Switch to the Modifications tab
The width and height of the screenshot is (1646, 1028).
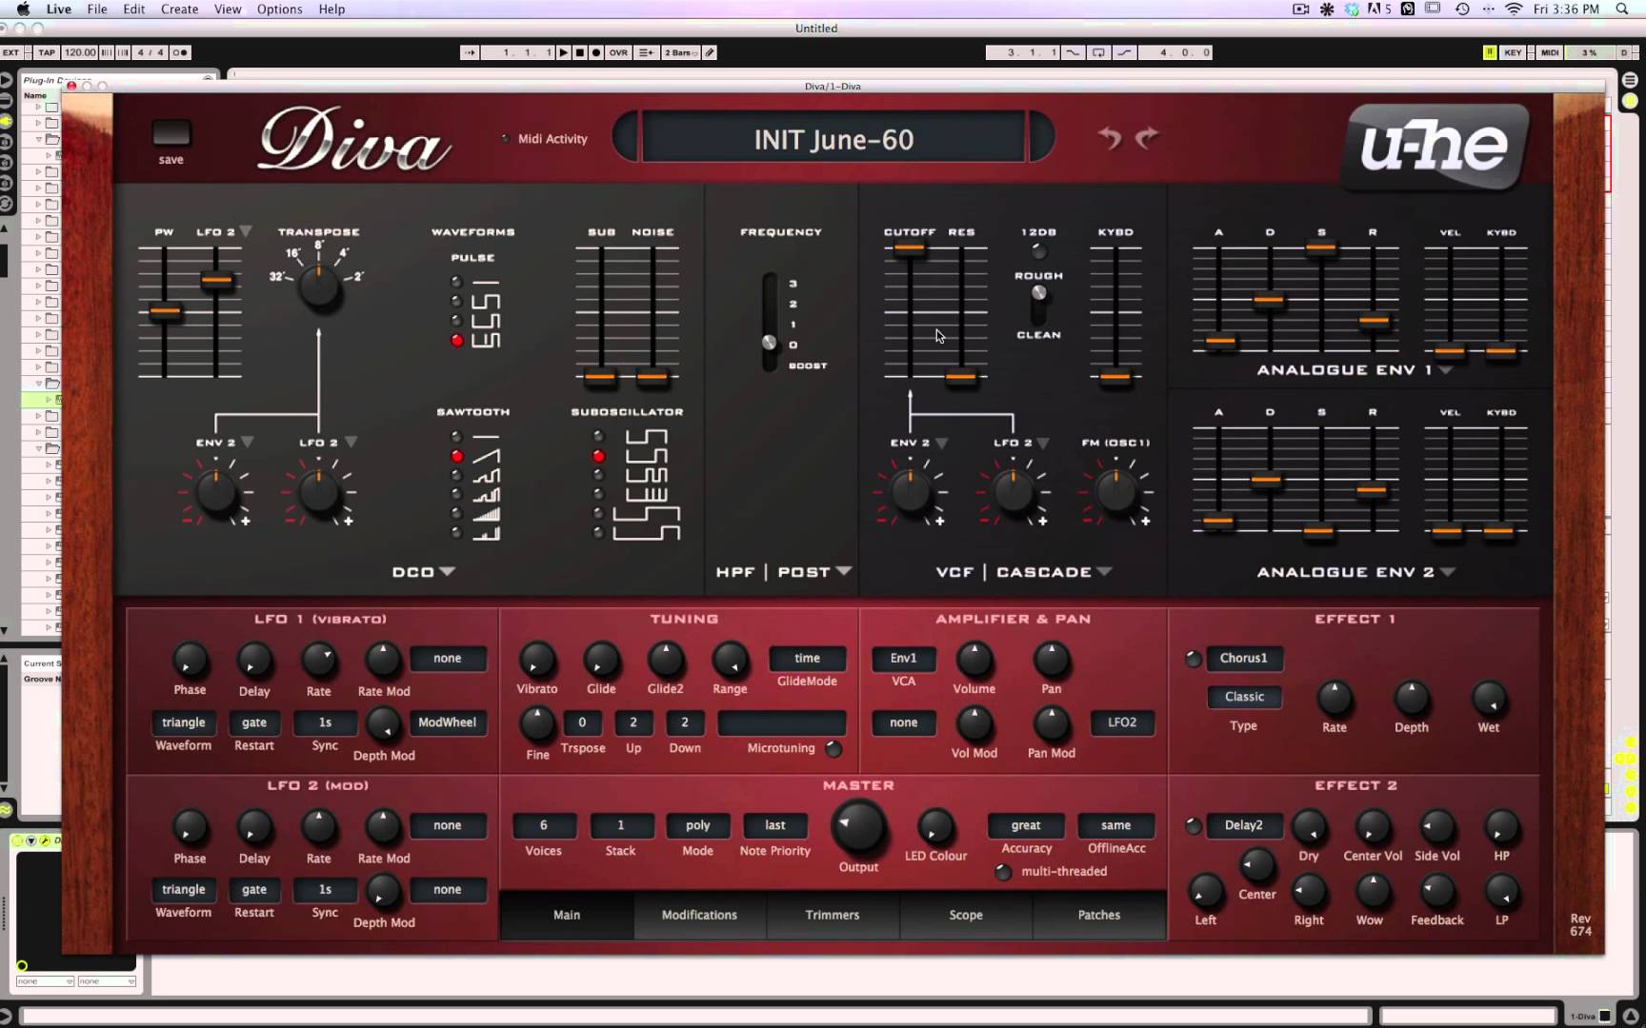[699, 915]
